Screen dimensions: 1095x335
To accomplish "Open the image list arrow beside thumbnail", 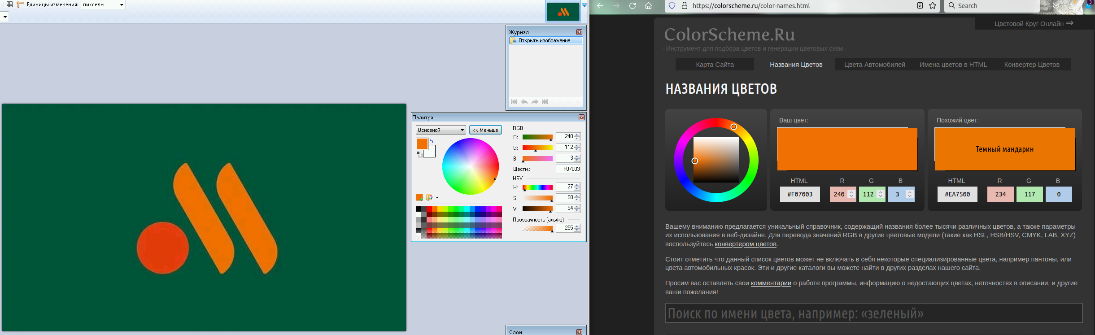I will click(585, 5).
